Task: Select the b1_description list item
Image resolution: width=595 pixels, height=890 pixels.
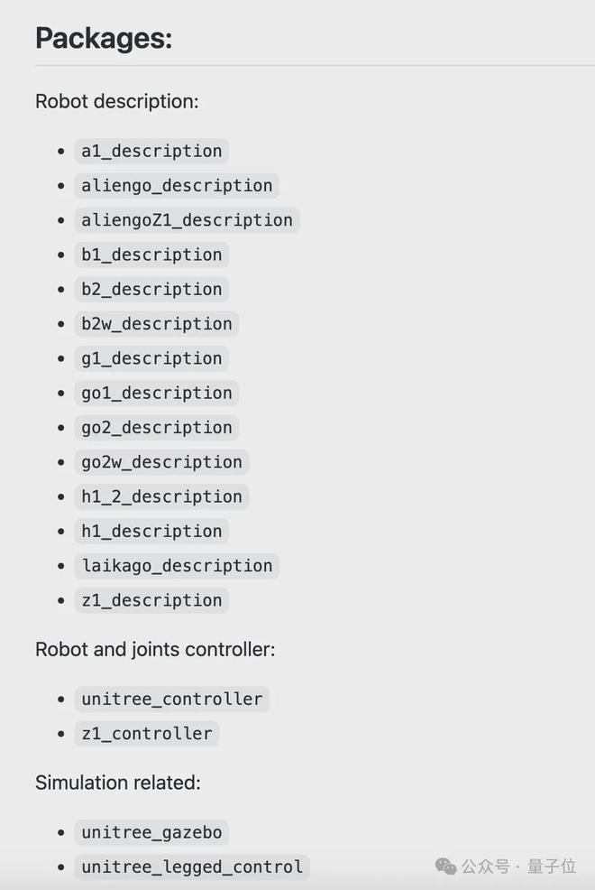Action: 151,255
